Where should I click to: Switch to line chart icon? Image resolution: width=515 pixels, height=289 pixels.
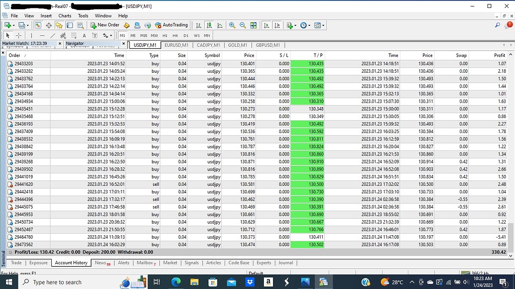point(220,25)
